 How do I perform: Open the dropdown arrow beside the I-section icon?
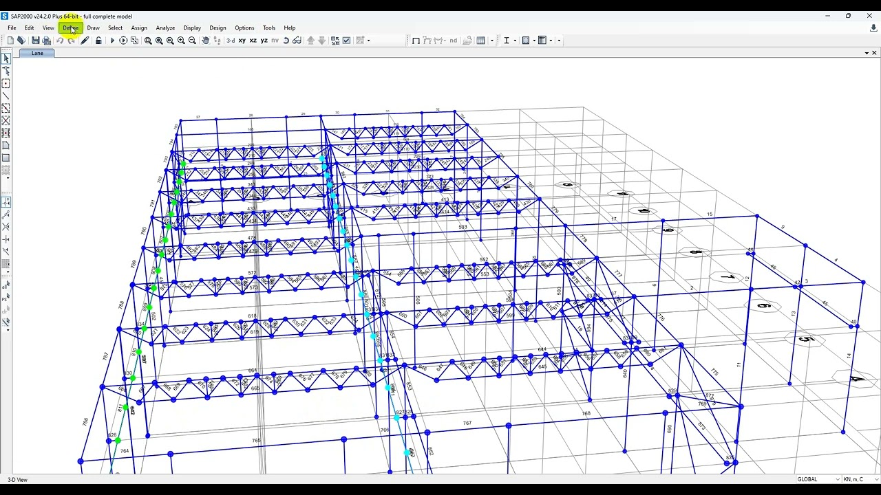coord(515,41)
